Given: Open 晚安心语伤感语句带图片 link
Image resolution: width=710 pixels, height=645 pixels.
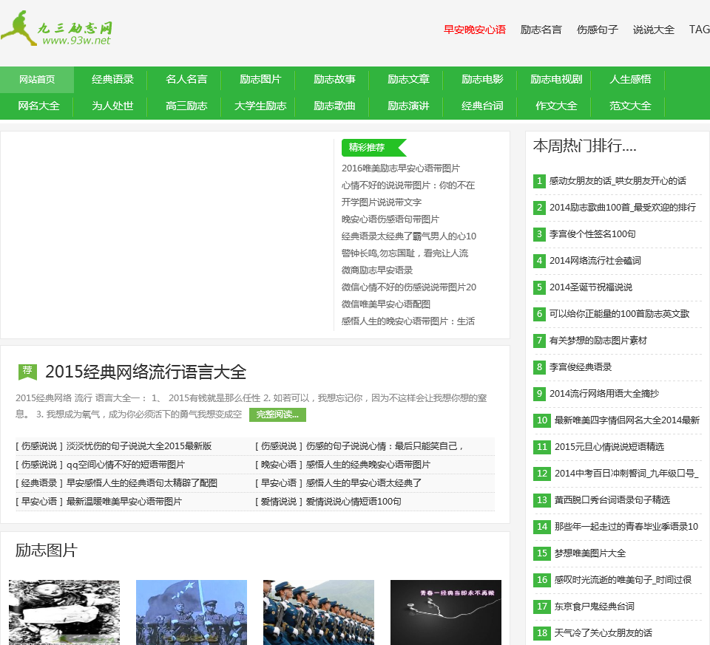Looking at the screenshot, I should (x=390, y=219).
